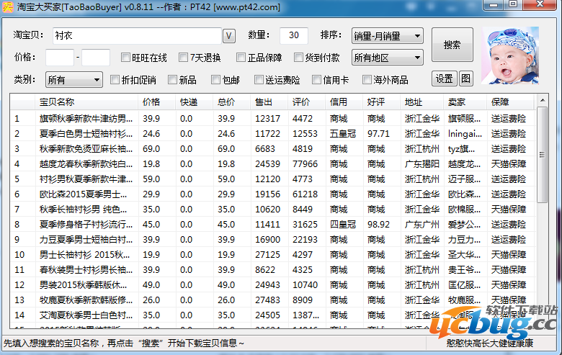This screenshot has width=562, height=355.
Task: Toggle the 7天退换 checkbox
Action: pyautogui.click(x=183, y=58)
